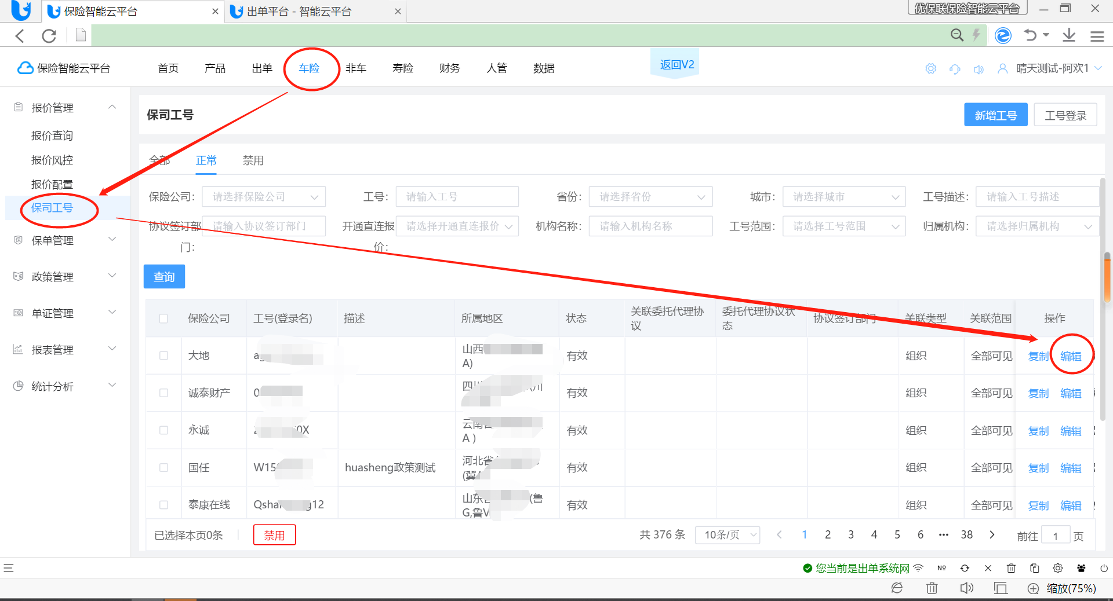Select the 禁用 status tab
The height and width of the screenshot is (601, 1113).
point(253,160)
